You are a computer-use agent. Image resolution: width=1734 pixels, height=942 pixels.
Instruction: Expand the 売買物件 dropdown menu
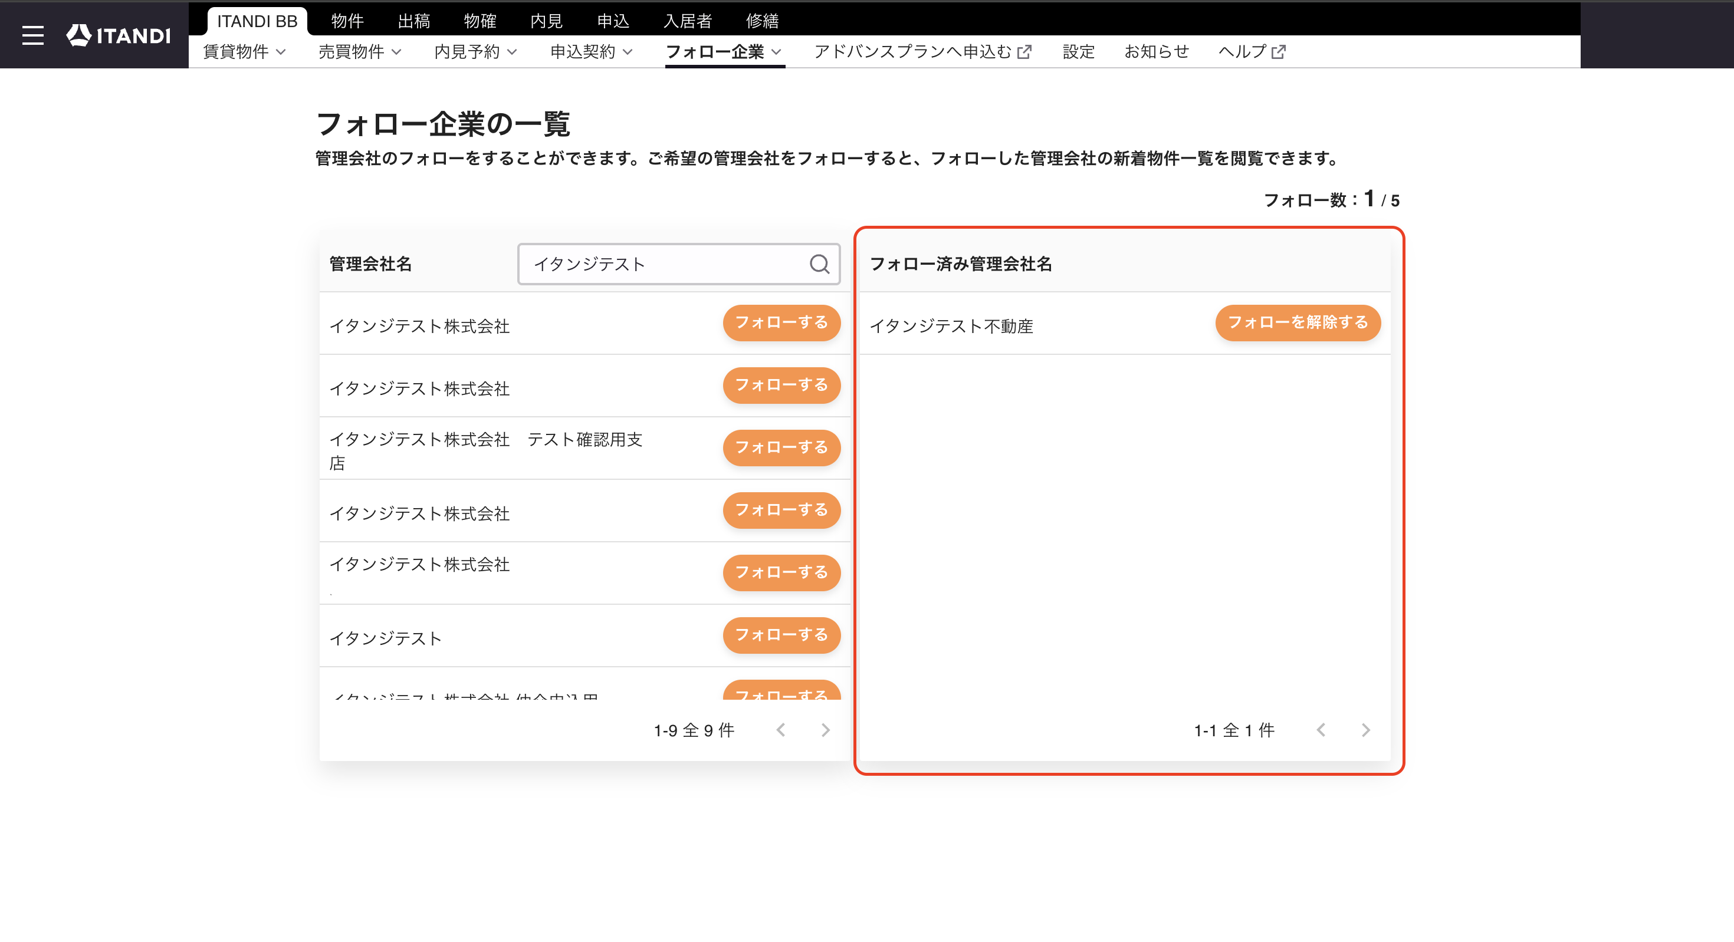tap(359, 52)
